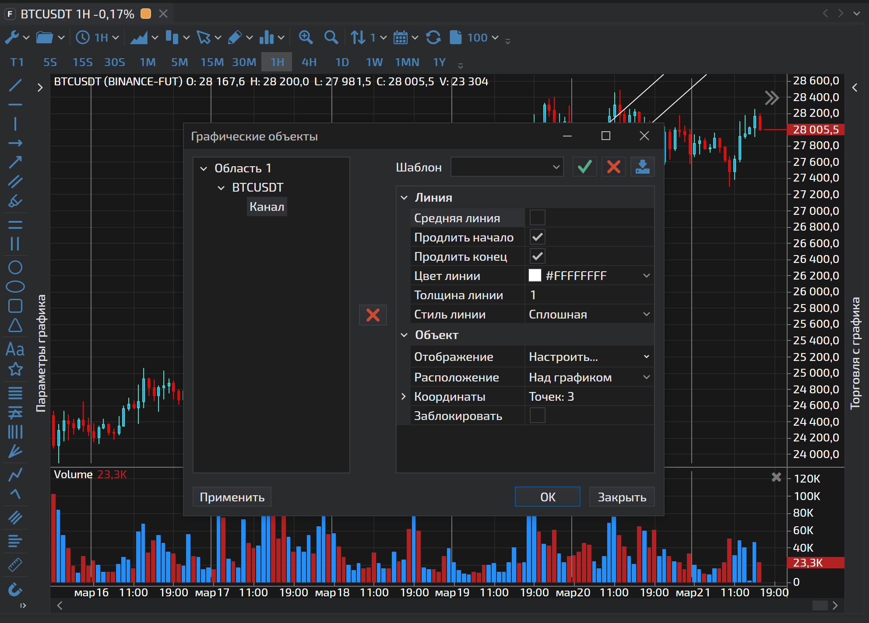
Task: Click the zoom in magnifier icon
Action: coord(306,38)
